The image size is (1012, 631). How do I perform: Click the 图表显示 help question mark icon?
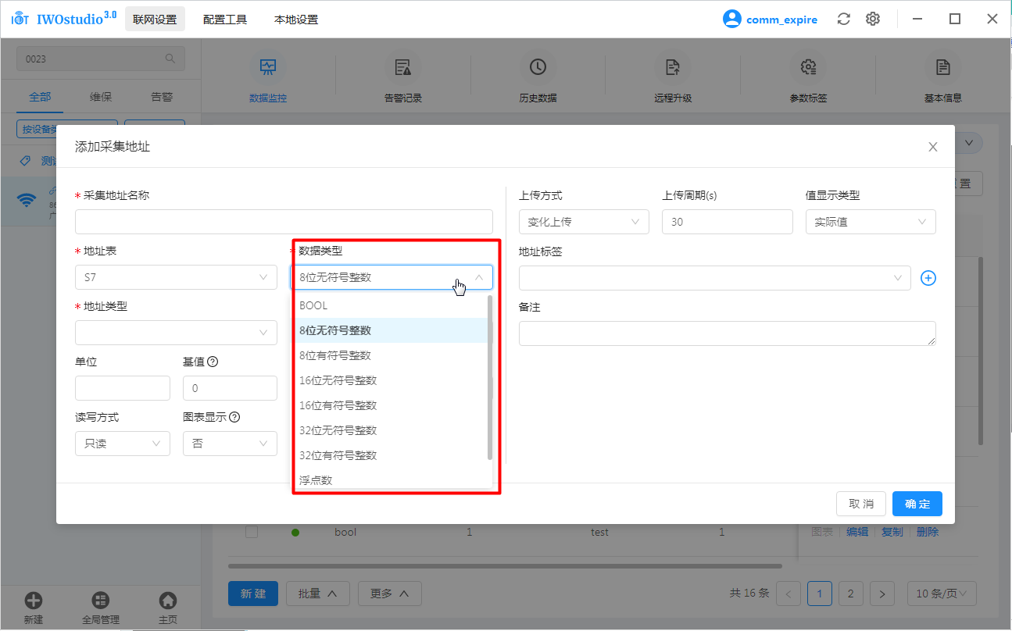[x=234, y=417]
